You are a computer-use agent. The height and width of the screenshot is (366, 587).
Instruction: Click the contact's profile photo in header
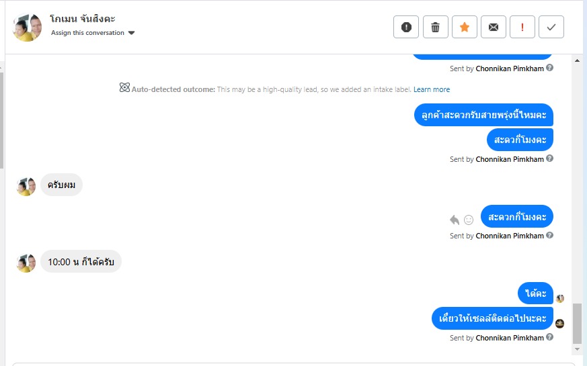[28, 27]
